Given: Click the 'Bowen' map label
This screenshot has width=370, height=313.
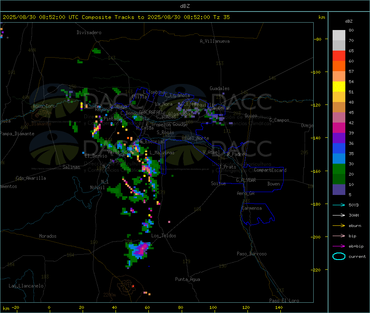Looking at the screenshot, I should 273,184.
